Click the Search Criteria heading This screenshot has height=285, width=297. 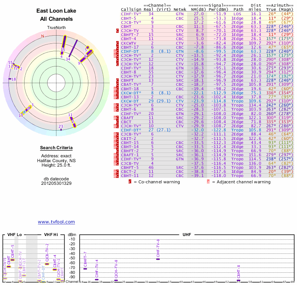(56, 148)
